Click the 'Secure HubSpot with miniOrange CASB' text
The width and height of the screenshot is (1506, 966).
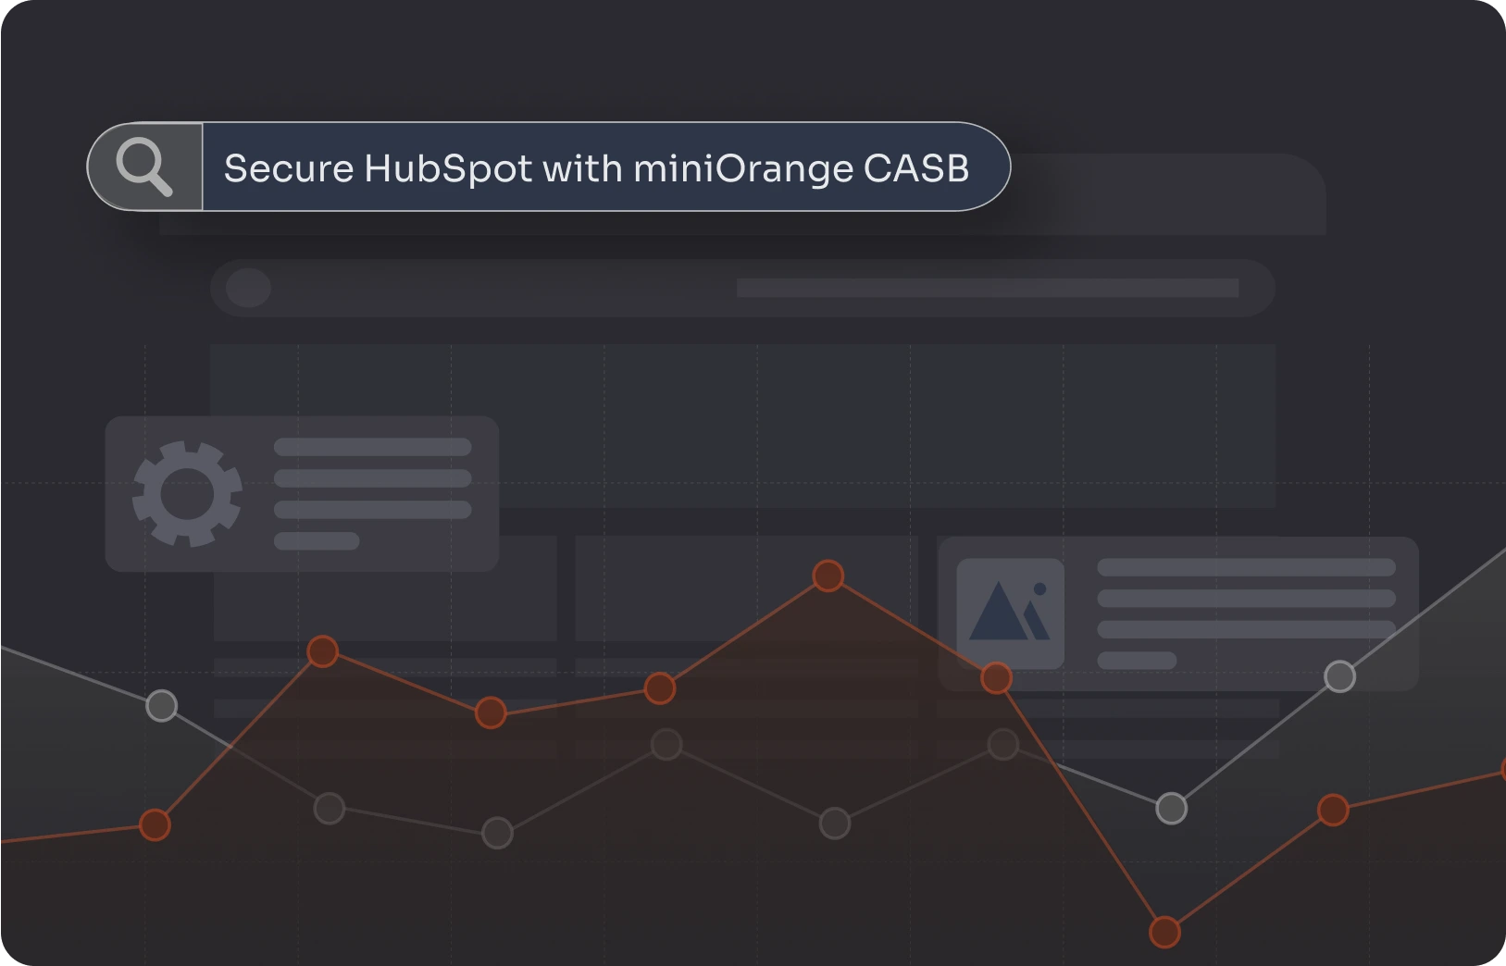[596, 167]
